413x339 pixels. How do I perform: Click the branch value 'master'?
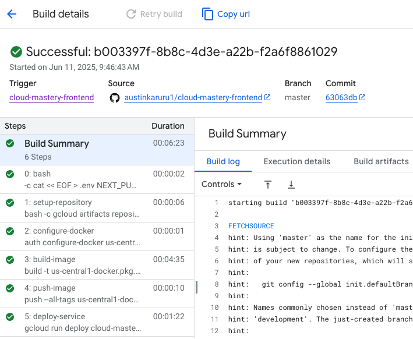[x=297, y=97]
